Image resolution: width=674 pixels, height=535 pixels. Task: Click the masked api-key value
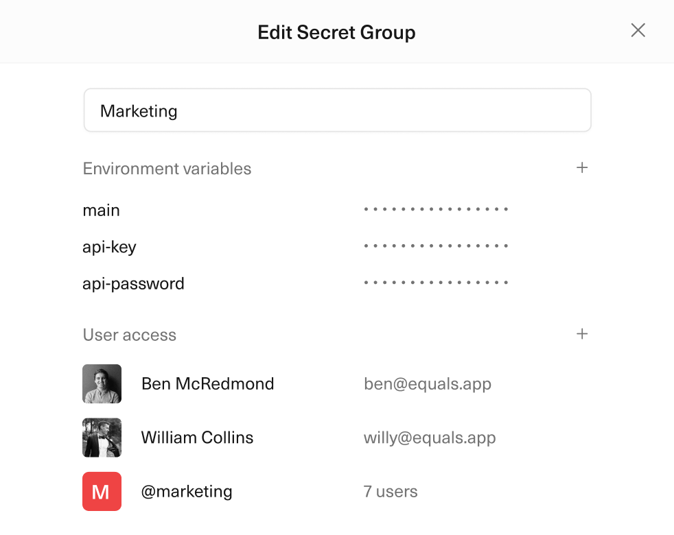point(436,246)
